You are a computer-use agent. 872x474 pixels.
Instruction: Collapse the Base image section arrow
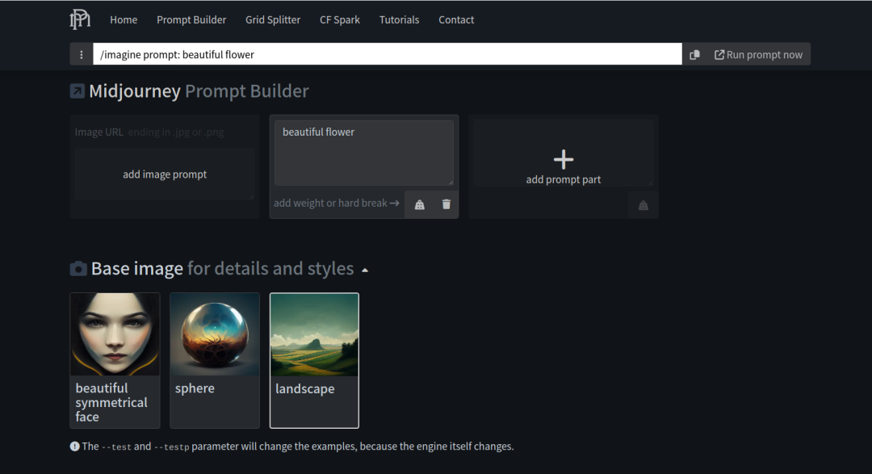point(365,271)
